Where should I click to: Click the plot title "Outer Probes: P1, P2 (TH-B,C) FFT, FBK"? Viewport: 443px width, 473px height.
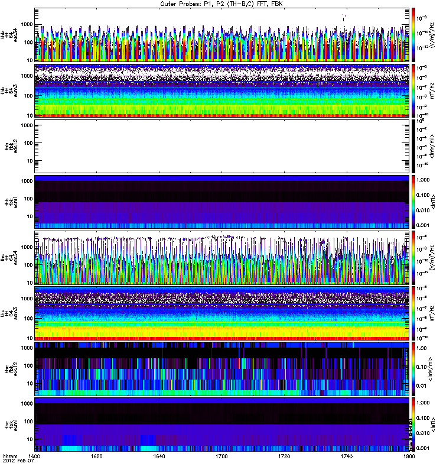click(x=221, y=4)
